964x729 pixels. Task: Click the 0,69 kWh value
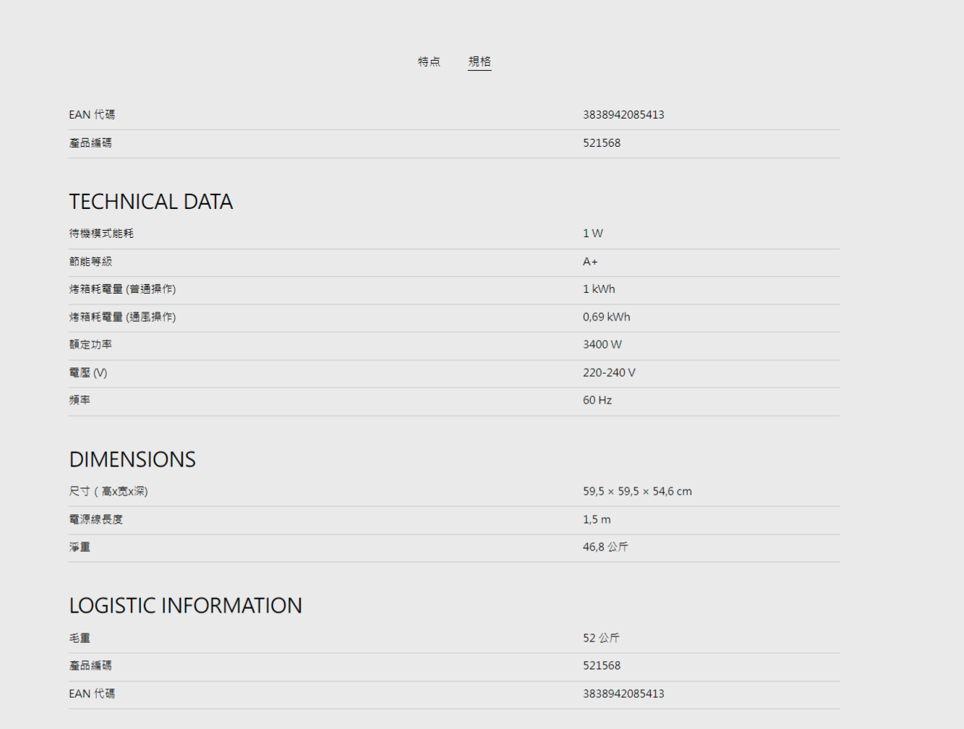point(606,317)
